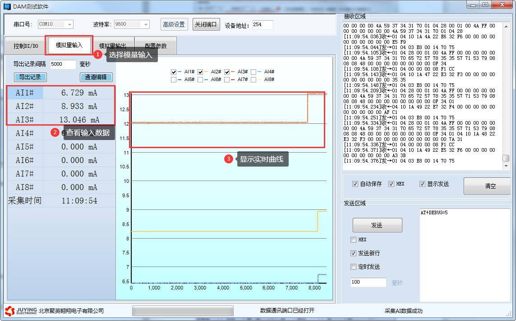Open the 波特率 9600 dropdown
Viewport: 516px width, 321px height.
point(146,24)
